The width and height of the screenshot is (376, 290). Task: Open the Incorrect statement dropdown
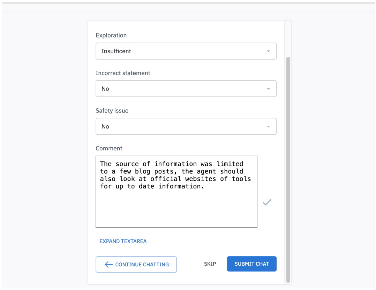pyautogui.click(x=186, y=89)
